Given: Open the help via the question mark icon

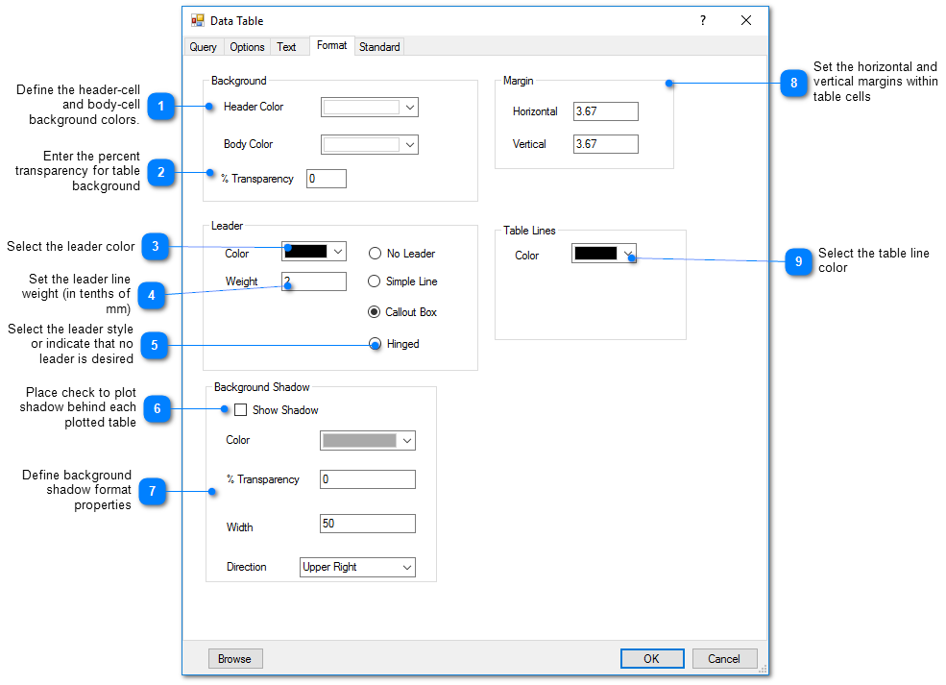Looking at the screenshot, I should coord(702,20).
